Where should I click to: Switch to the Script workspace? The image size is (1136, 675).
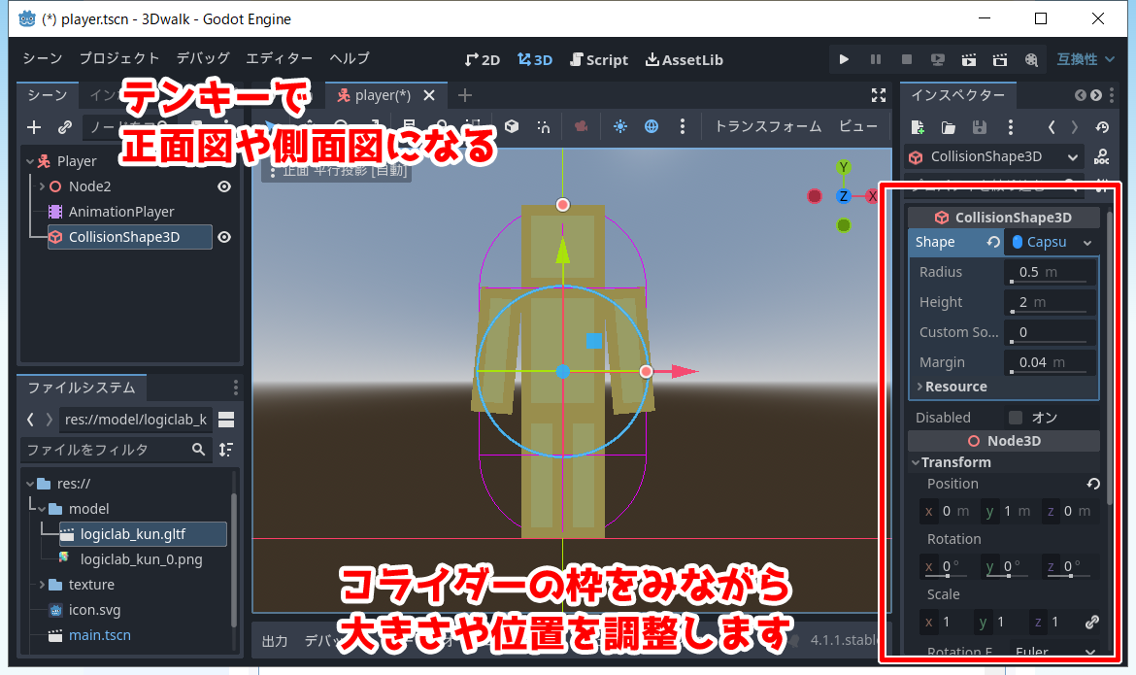(599, 59)
